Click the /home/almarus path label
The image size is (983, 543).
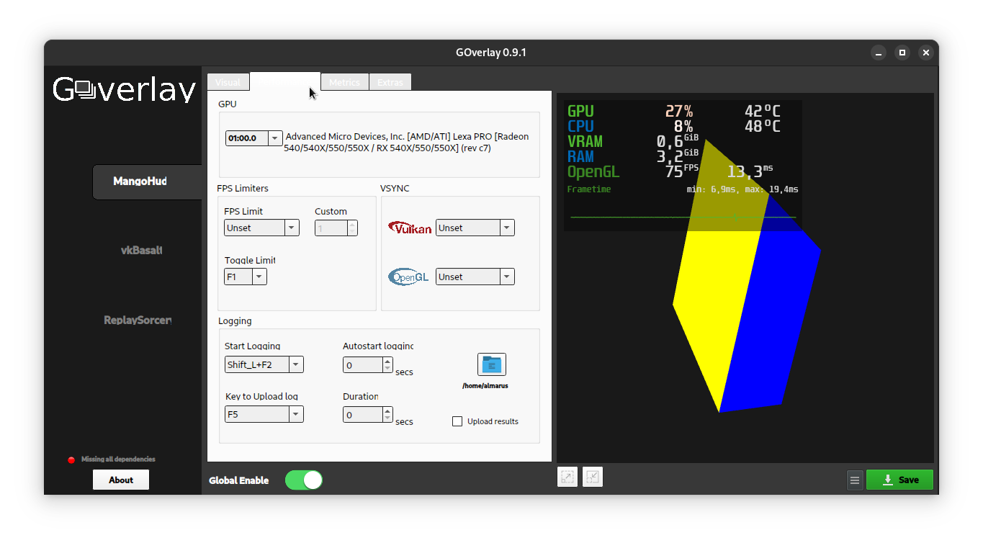pyautogui.click(x=485, y=386)
